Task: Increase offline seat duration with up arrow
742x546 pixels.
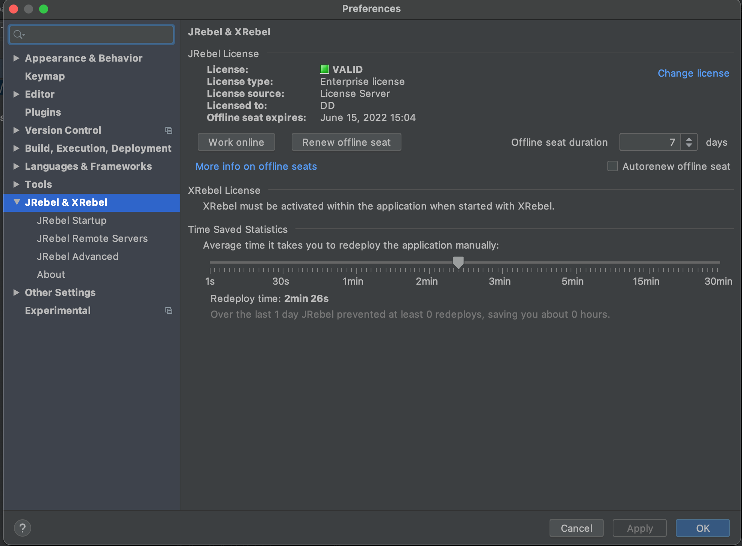Action: [689, 139]
